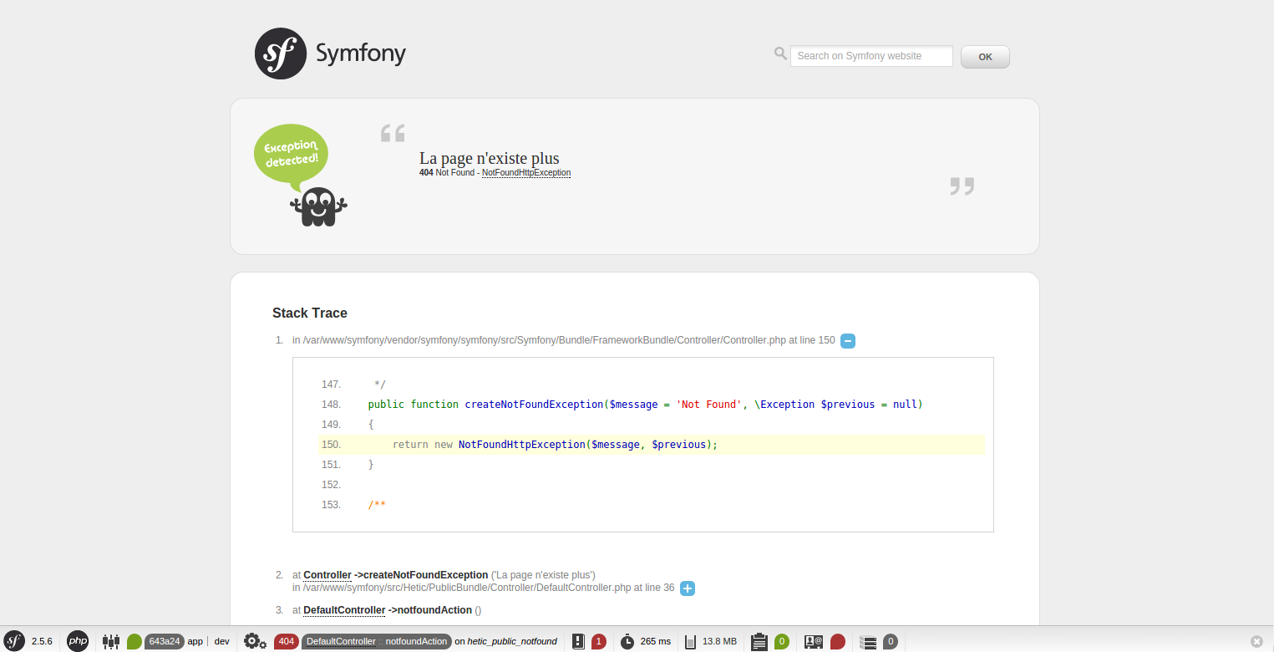Viewport: 1274px width, 652px height.
Task: Click the gray query count badge 0
Action: click(891, 642)
